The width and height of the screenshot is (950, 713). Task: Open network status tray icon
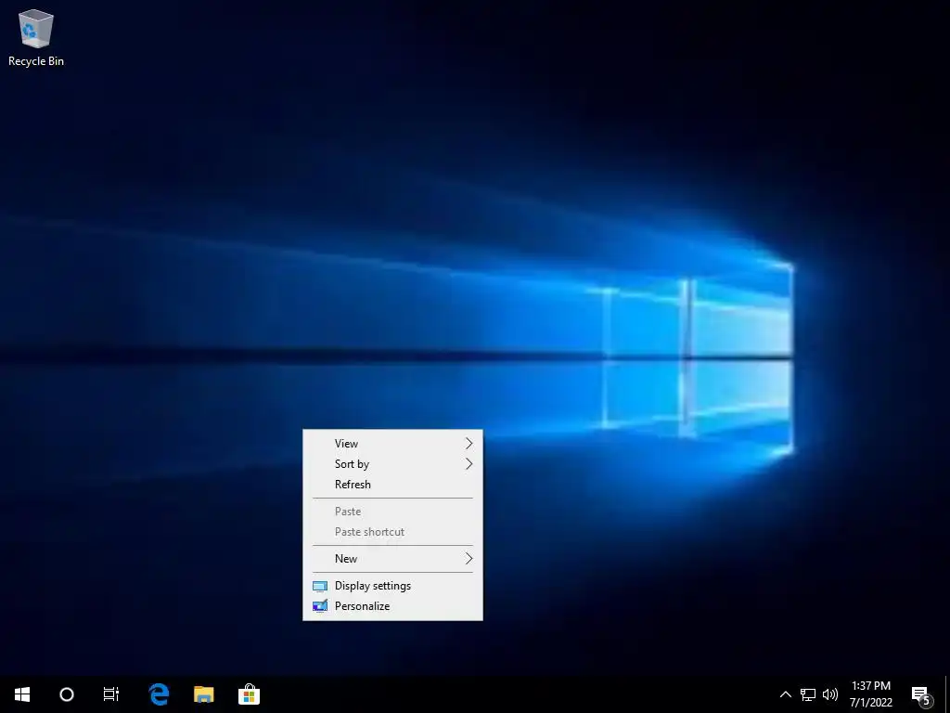pyautogui.click(x=808, y=694)
